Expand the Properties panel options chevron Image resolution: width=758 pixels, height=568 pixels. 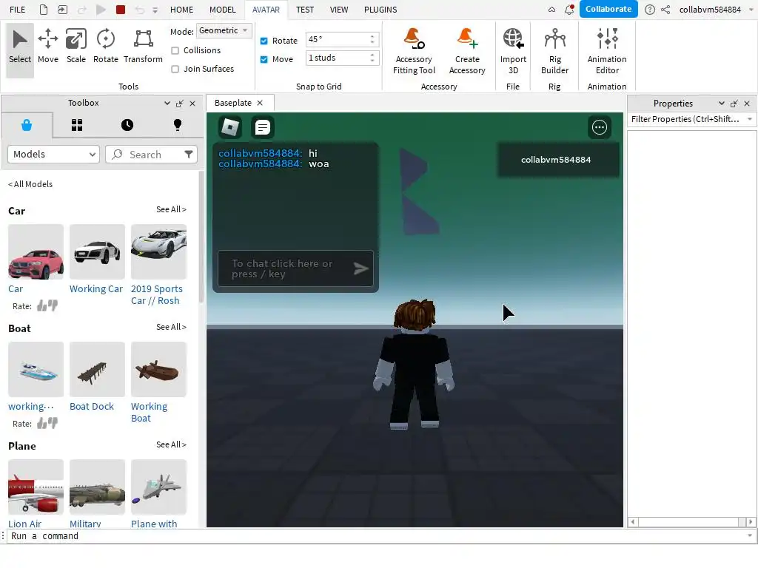coord(721,104)
